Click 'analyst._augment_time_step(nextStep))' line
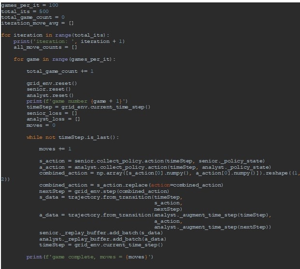 pos(213,227)
